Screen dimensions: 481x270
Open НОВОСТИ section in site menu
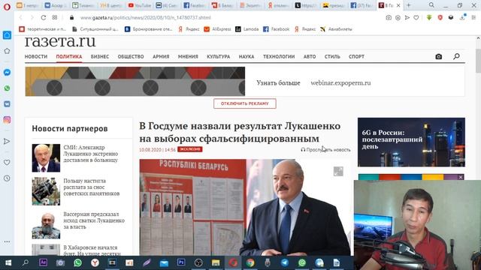36,57
